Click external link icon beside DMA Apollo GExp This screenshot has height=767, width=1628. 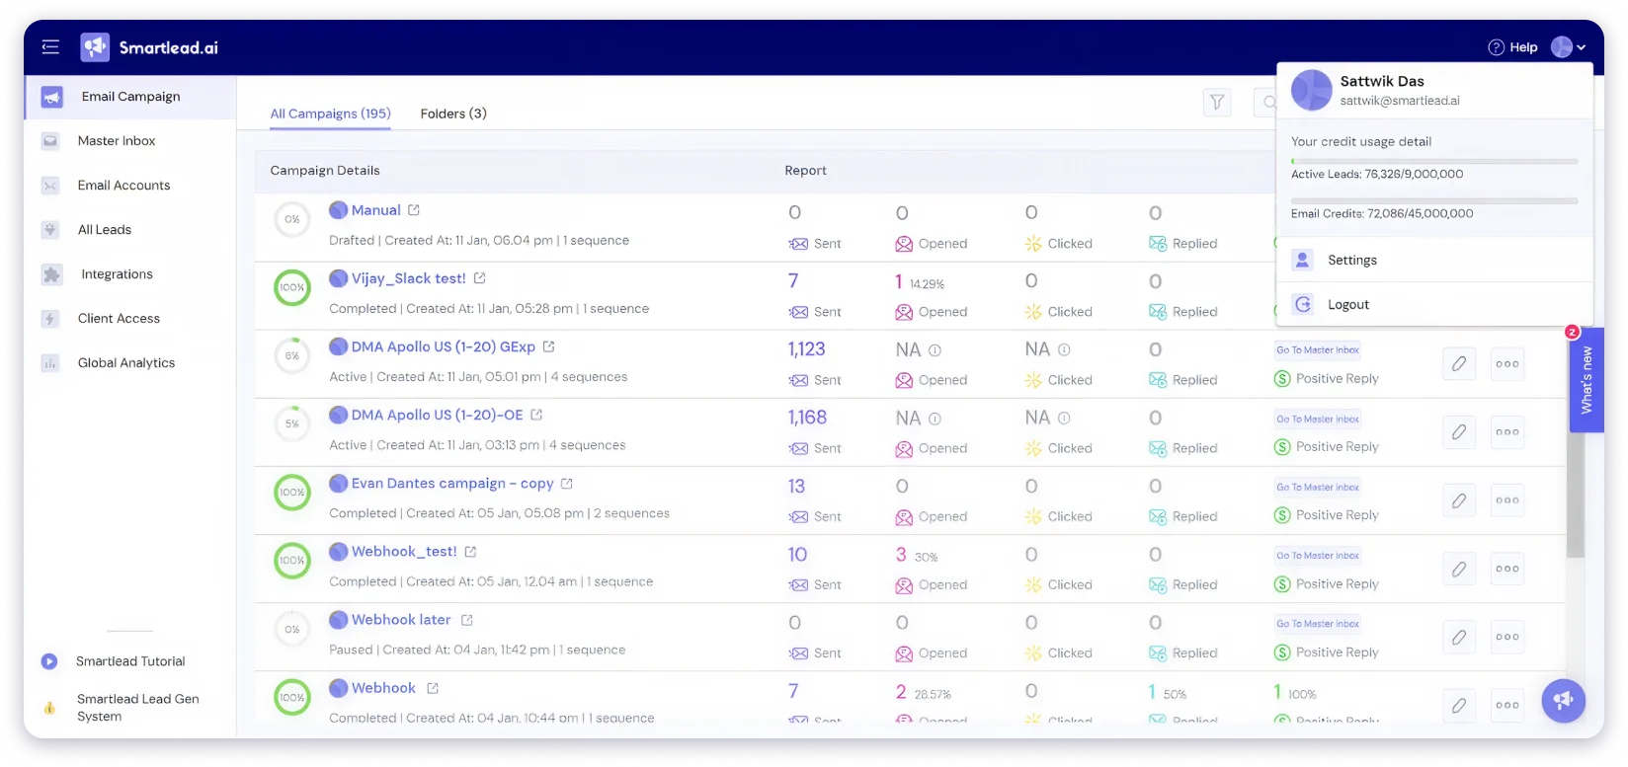[548, 346]
